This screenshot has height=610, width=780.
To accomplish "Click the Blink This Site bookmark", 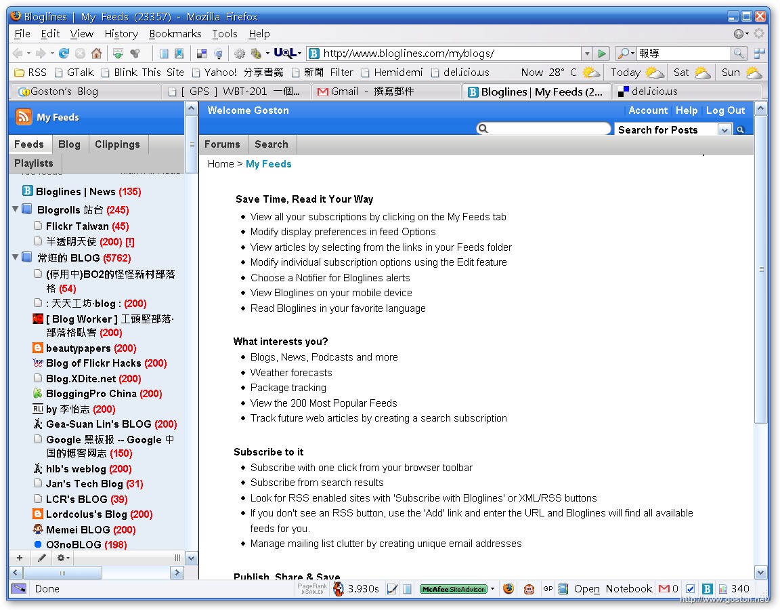I will tap(143, 73).
